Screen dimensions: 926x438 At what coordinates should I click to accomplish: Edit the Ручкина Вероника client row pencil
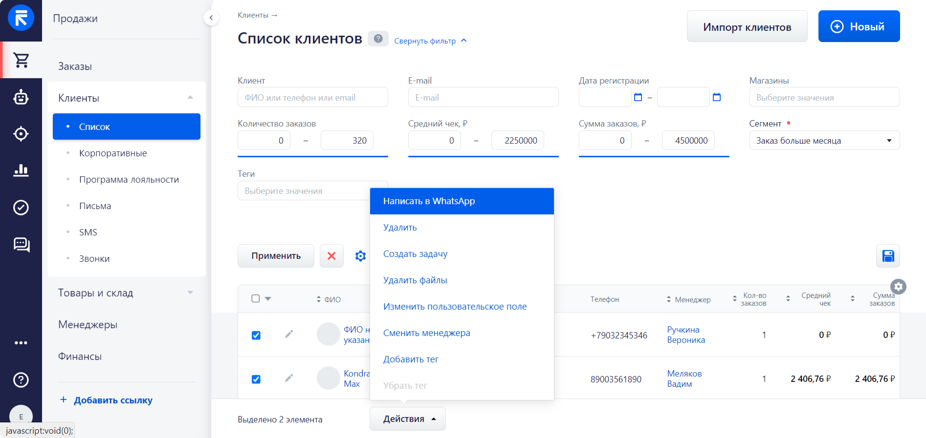tap(289, 334)
